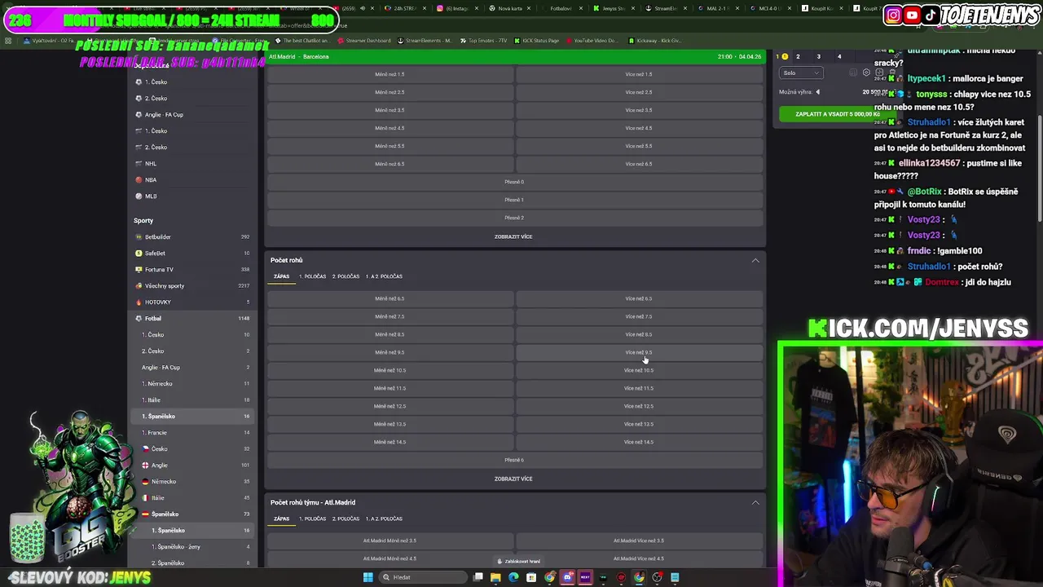Screen dimensions: 1043x587
Task: Select ZÁPAS tab in Počet rohů
Action: pyautogui.click(x=281, y=276)
